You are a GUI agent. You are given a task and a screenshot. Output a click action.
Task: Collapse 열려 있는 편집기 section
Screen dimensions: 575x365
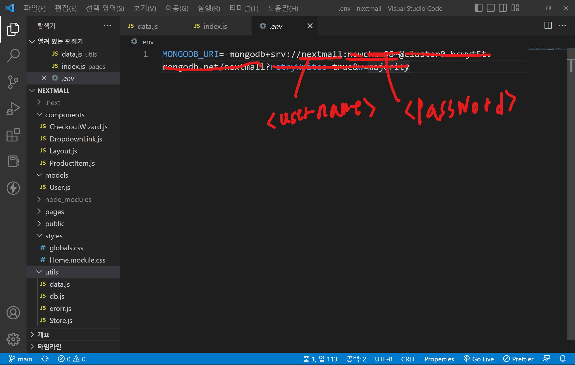point(73,41)
